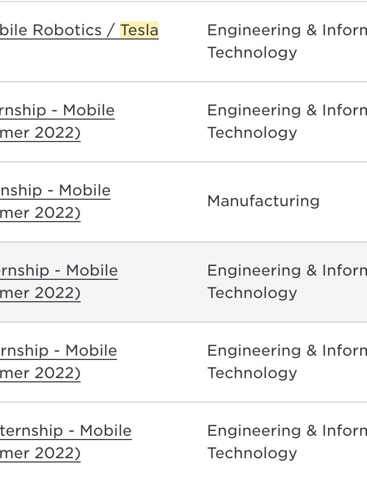Click "mer 2022)" link text in the gray highlighted row
The image size is (367, 486).
(40, 293)
